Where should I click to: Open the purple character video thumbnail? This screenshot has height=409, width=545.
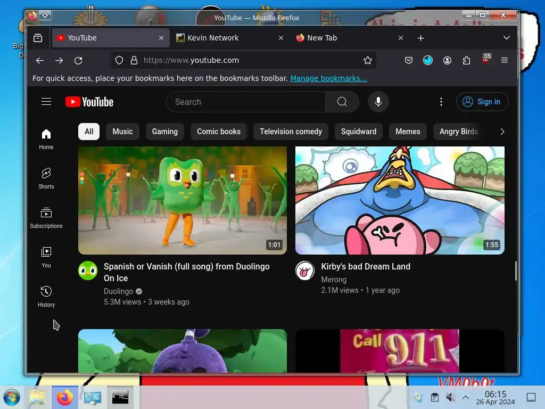[x=183, y=351]
